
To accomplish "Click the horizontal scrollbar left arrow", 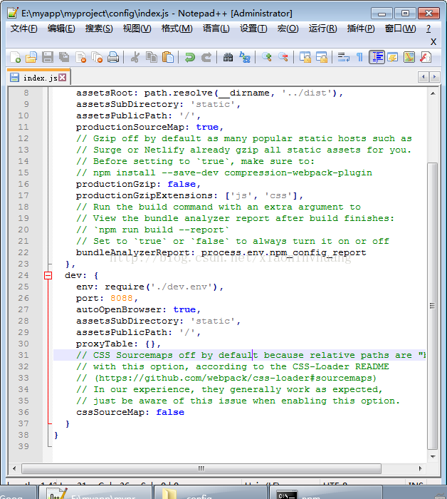I will tap(14, 468).
